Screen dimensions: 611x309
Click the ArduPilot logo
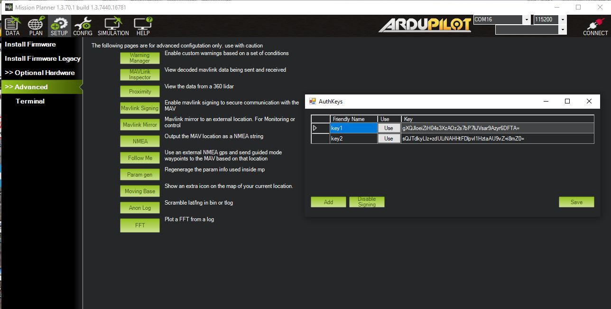(425, 25)
